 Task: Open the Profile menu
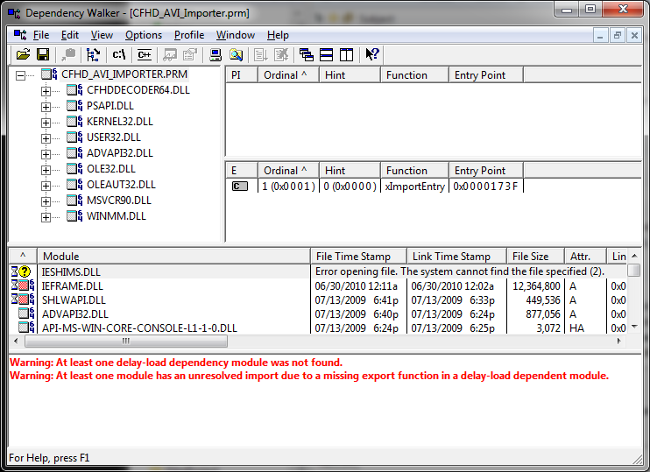coord(188,35)
